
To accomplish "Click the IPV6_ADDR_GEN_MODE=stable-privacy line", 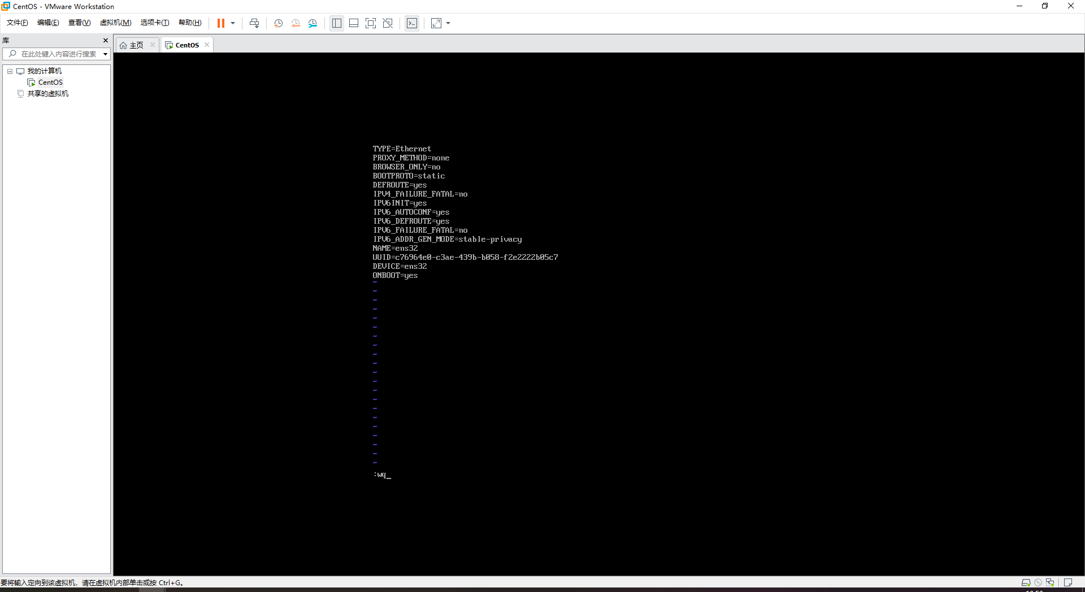I will (447, 240).
